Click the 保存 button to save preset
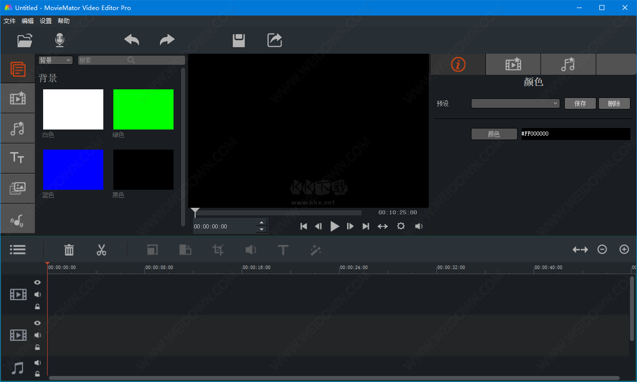 580,103
